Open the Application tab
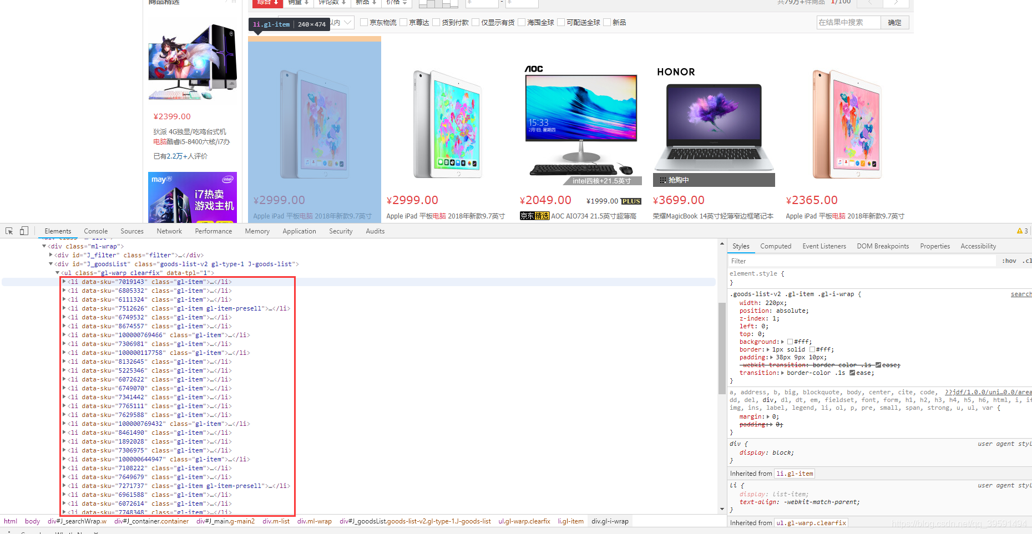The width and height of the screenshot is (1032, 534). pyautogui.click(x=299, y=231)
